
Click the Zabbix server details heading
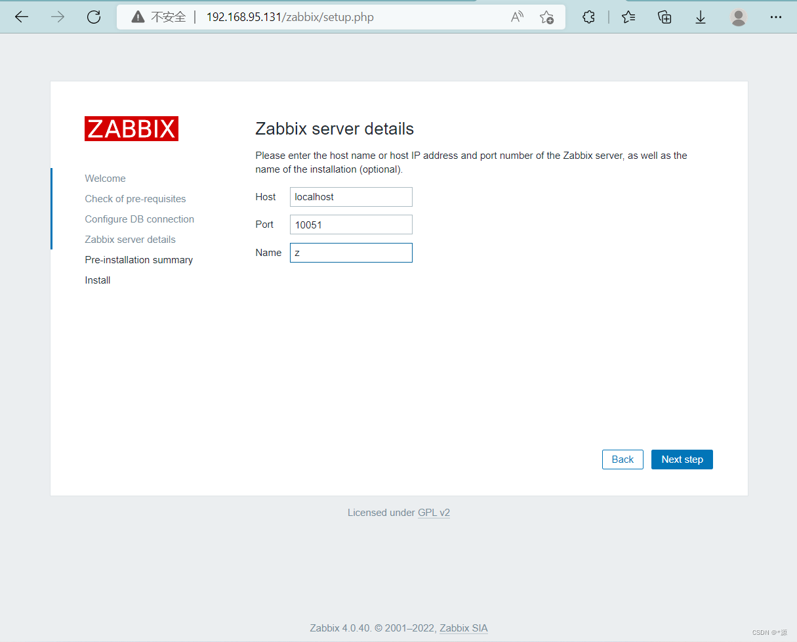[335, 129]
